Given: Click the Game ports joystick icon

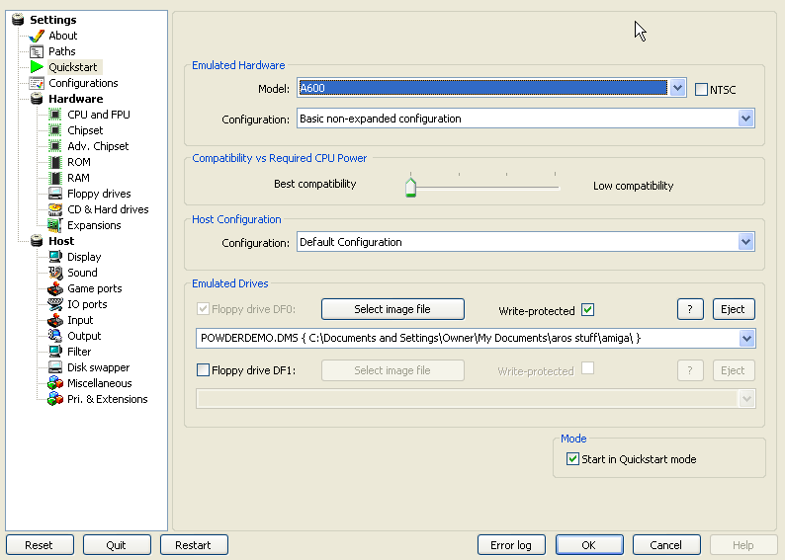Looking at the screenshot, I should coord(56,288).
